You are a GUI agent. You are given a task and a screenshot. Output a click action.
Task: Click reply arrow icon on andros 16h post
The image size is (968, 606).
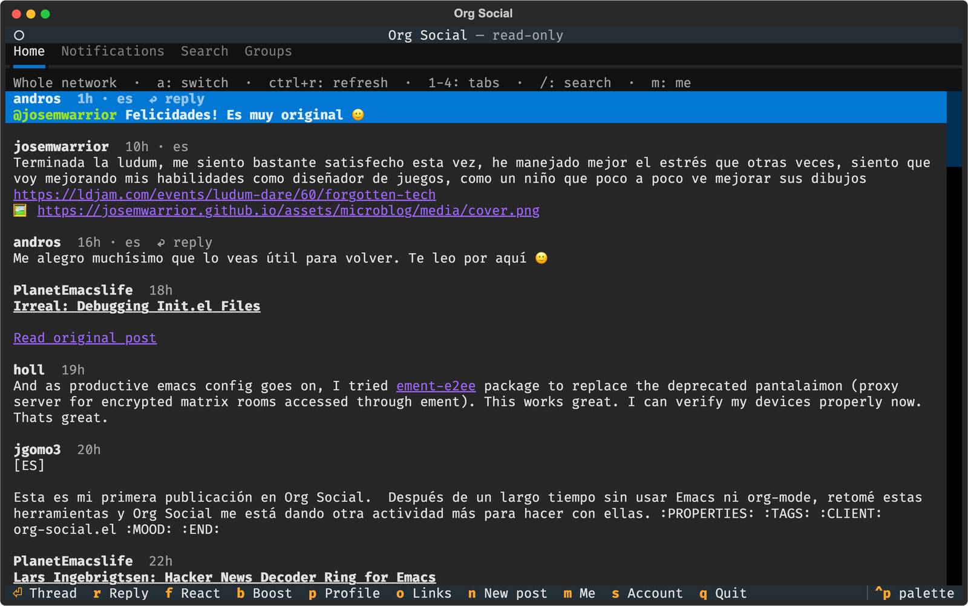(161, 243)
